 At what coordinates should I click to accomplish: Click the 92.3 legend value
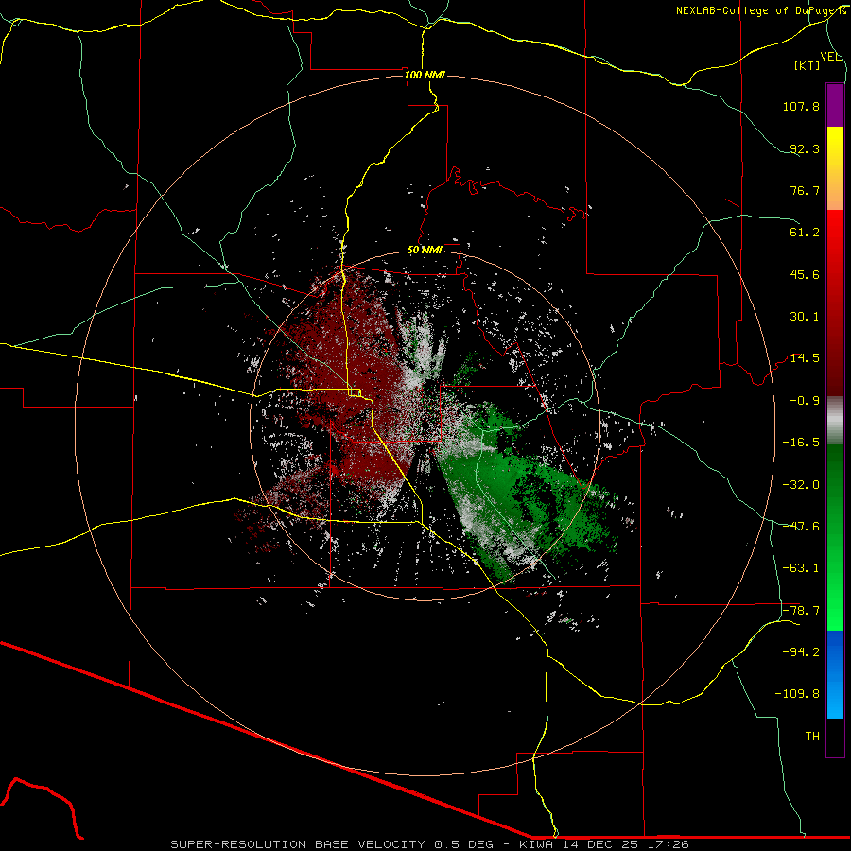pos(805,148)
